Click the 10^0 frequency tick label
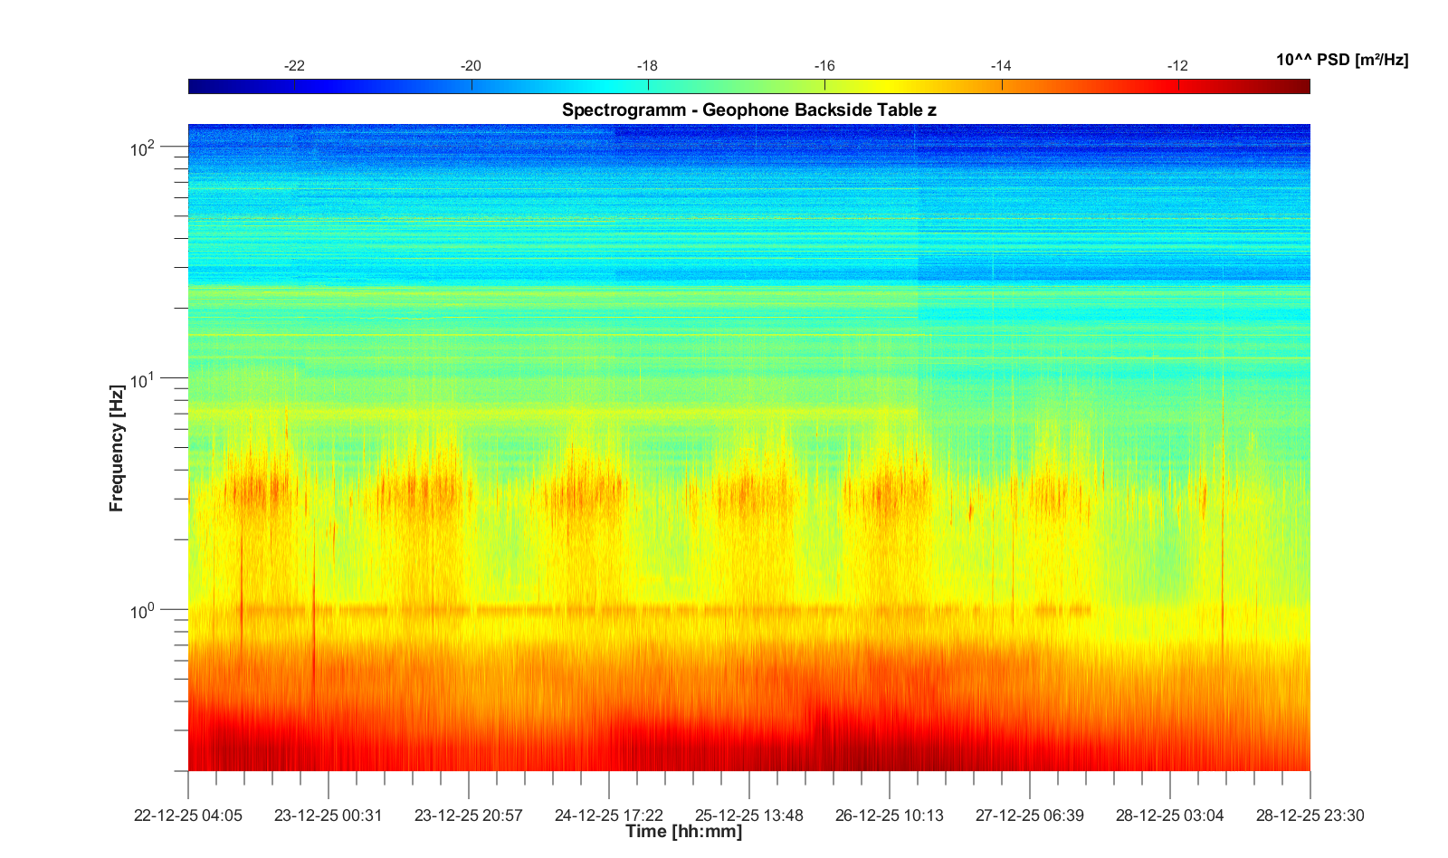The image size is (1448, 858). (x=143, y=612)
